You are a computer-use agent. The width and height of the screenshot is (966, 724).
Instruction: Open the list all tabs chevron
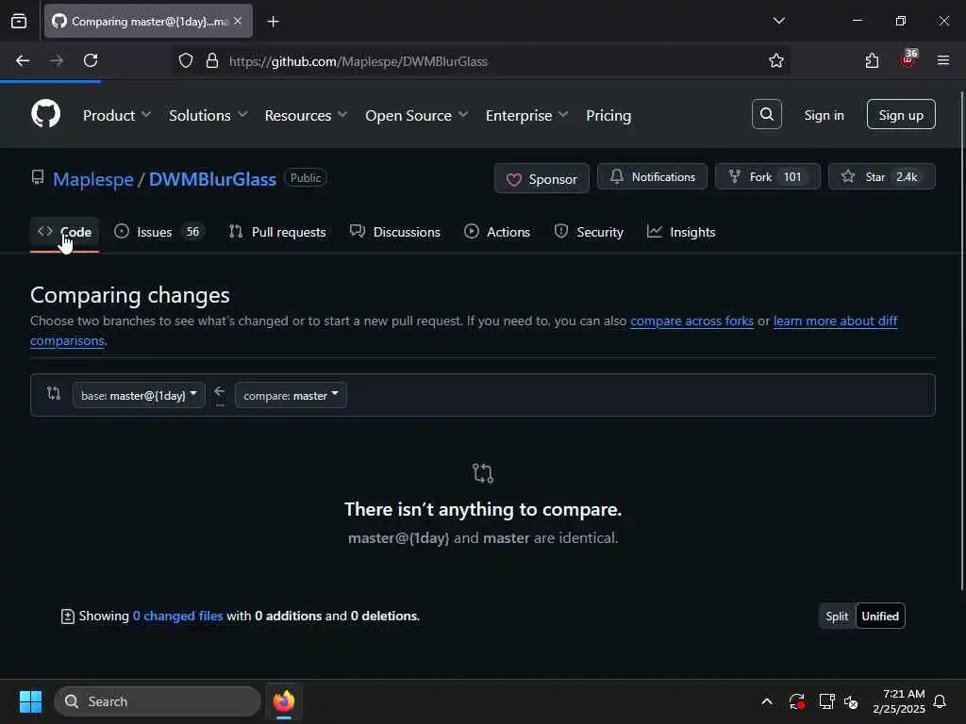pyautogui.click(x=778, y=21)
